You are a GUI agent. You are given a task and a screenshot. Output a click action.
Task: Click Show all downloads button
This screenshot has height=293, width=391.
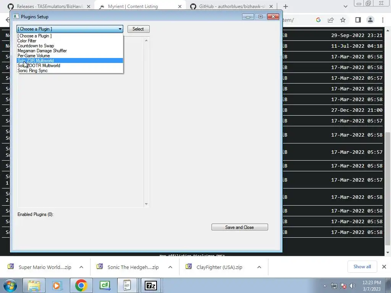pyautogui.click(x=362, y=267)
